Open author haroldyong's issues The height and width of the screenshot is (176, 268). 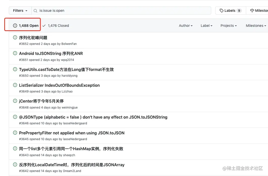(x=69, y=76)
